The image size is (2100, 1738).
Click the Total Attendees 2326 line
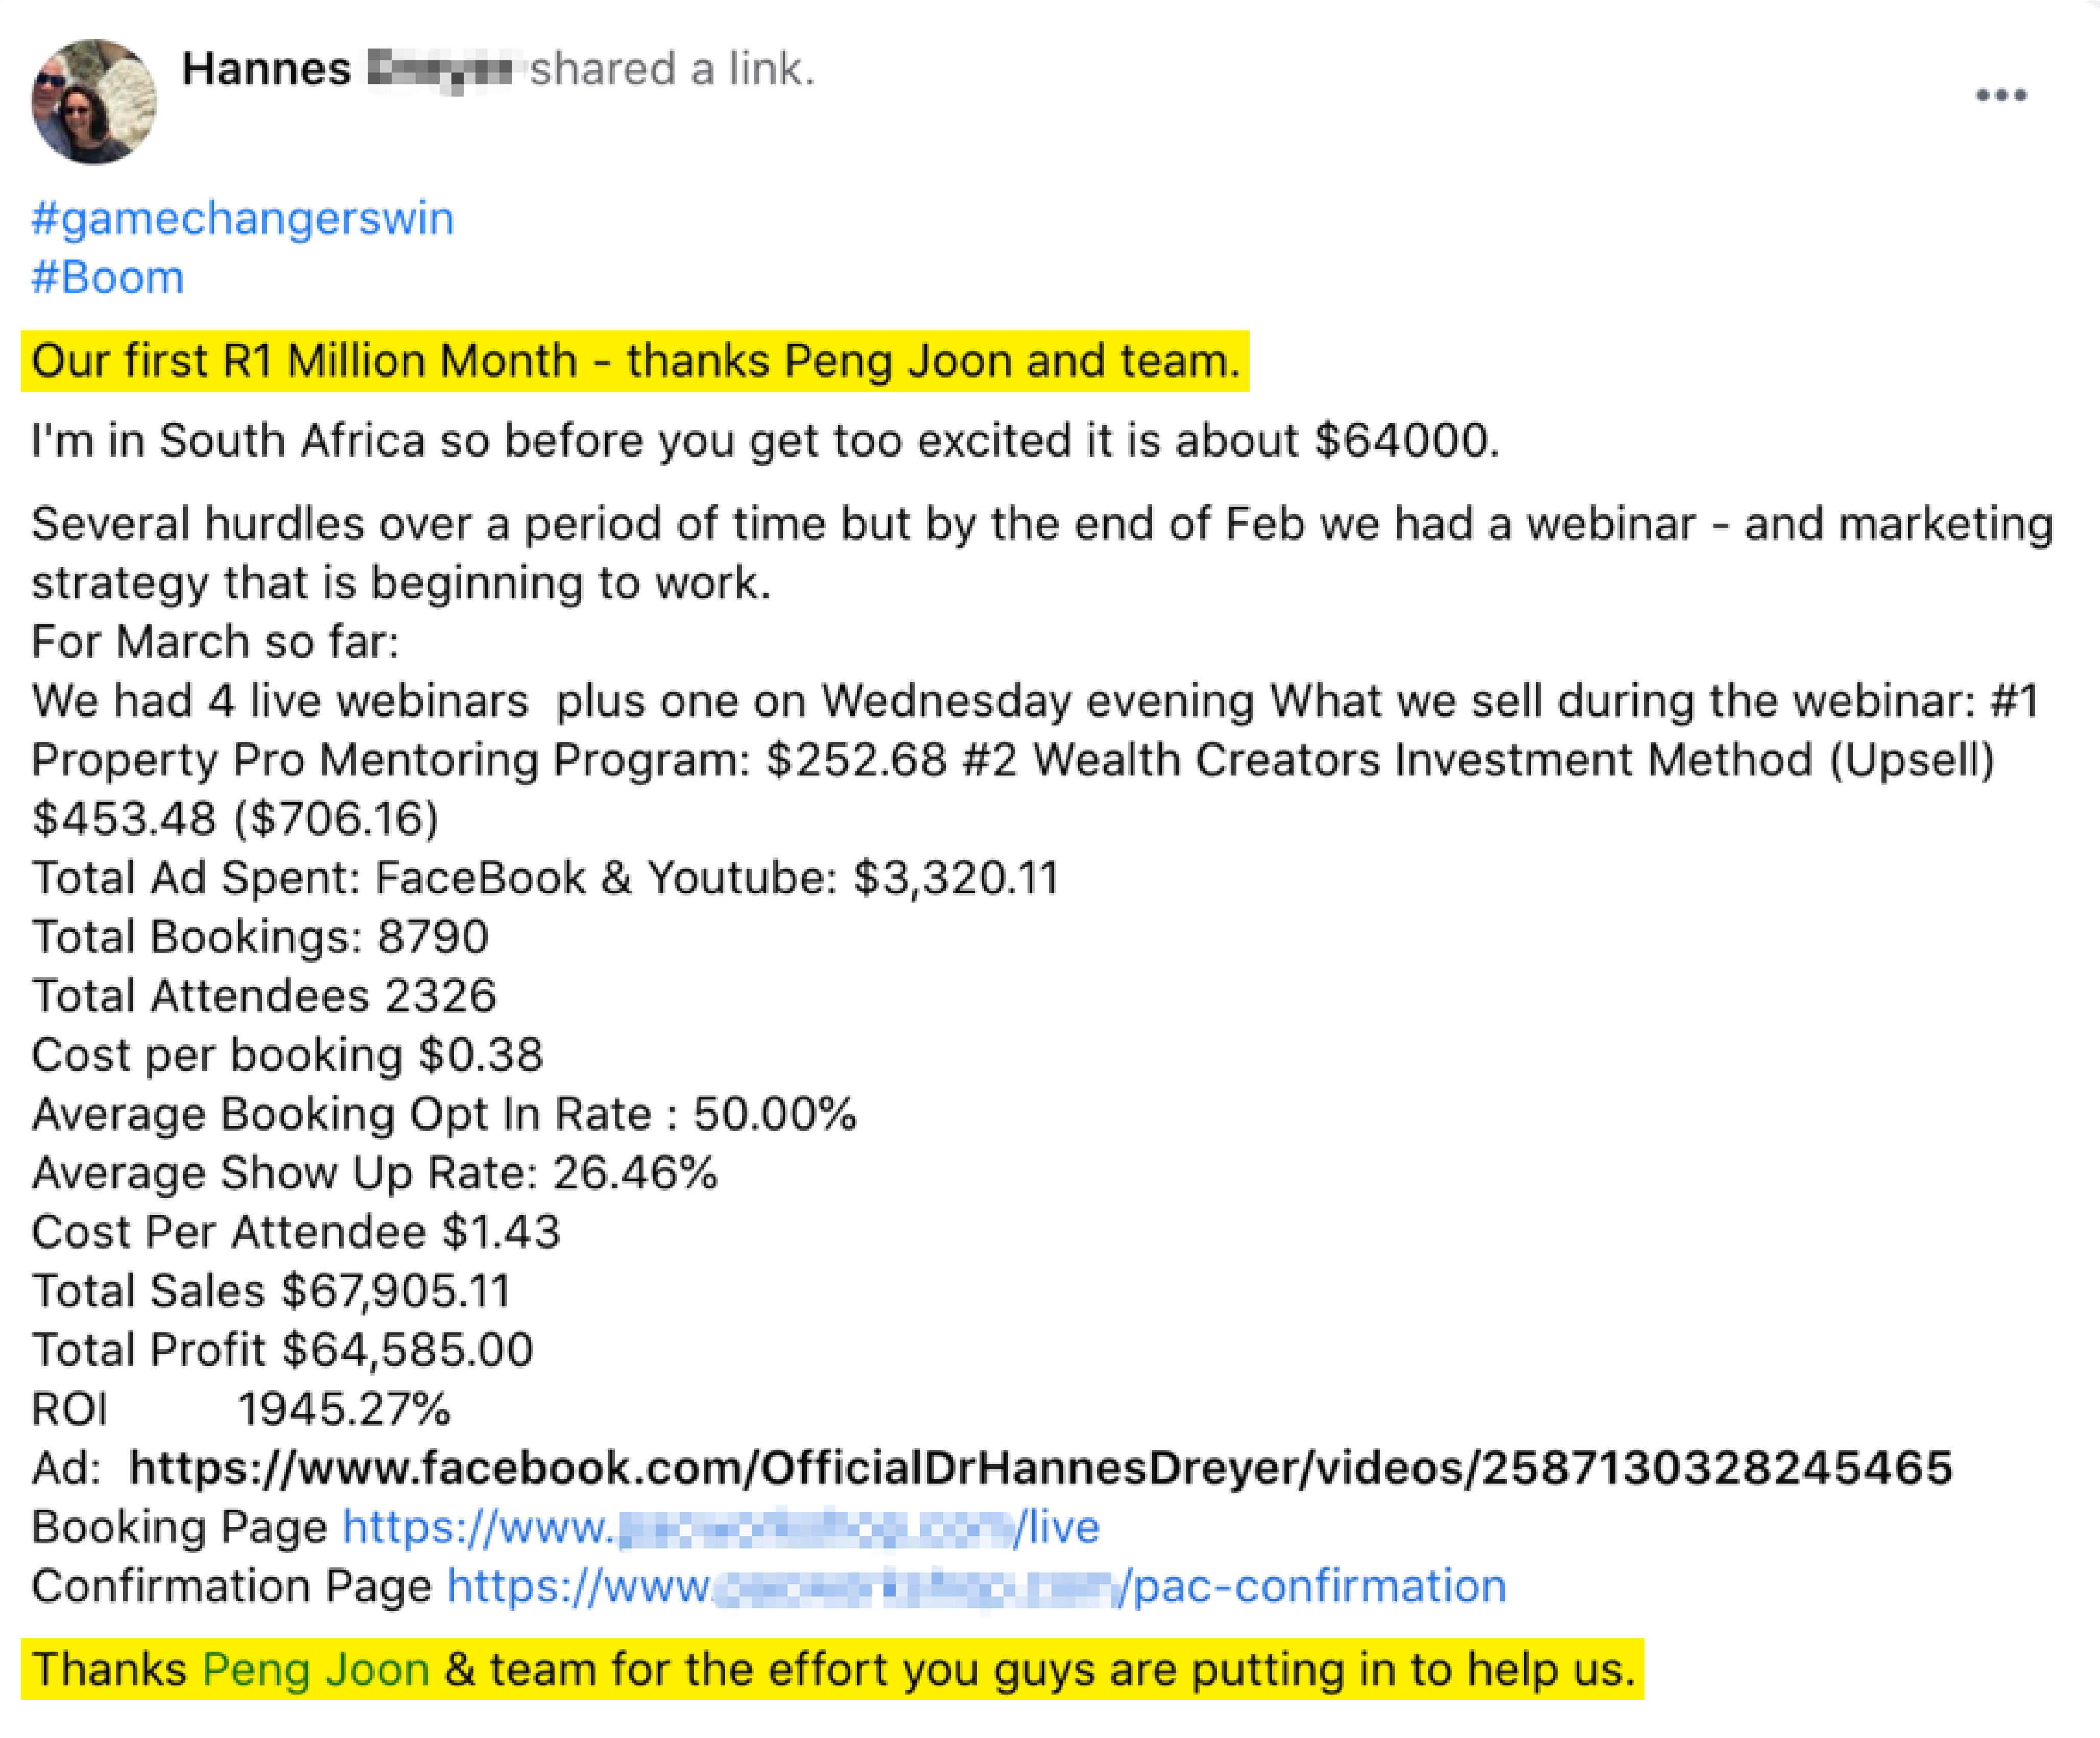pos(264,996)
